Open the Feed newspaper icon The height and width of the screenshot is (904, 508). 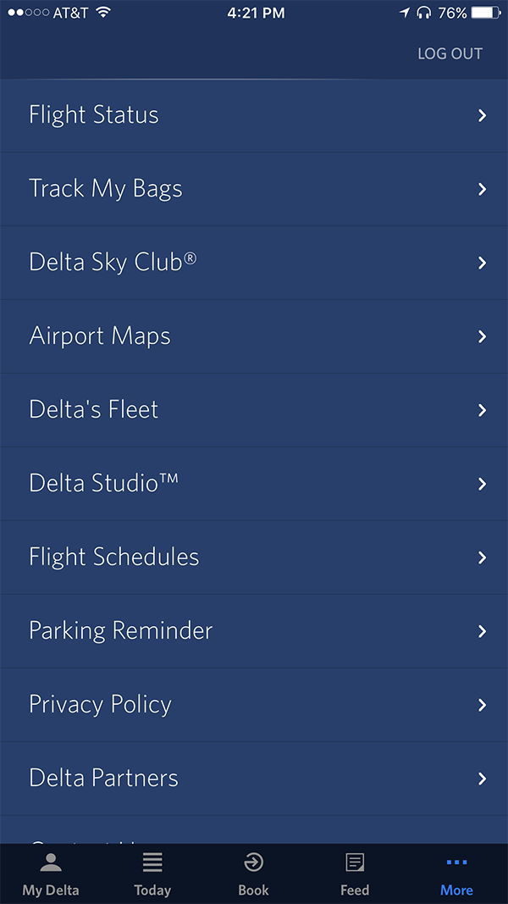click(x=355, y=863)
